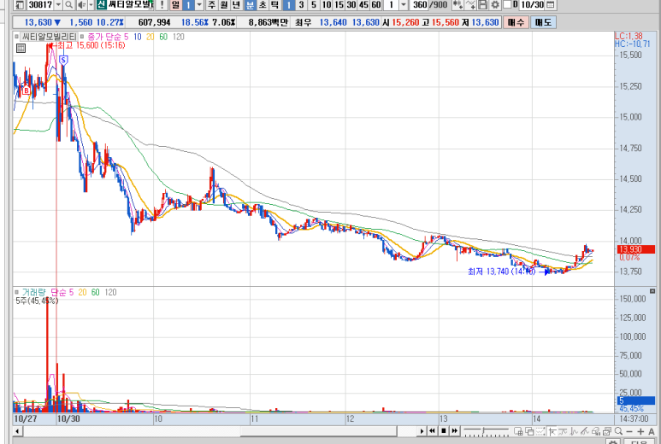Select the 주 weekly chart toggle
The height and width of the screenshot is (444, 661).
pos(211,4)
